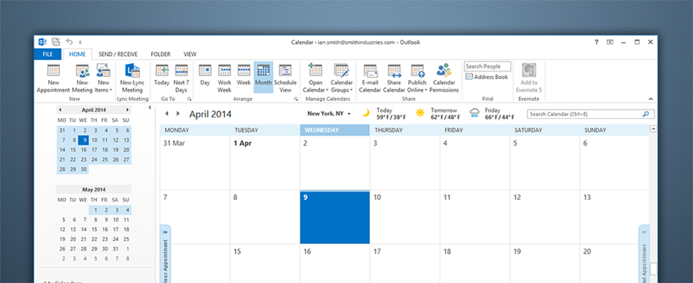Open Ribbon Display Options

click(610, 42)
